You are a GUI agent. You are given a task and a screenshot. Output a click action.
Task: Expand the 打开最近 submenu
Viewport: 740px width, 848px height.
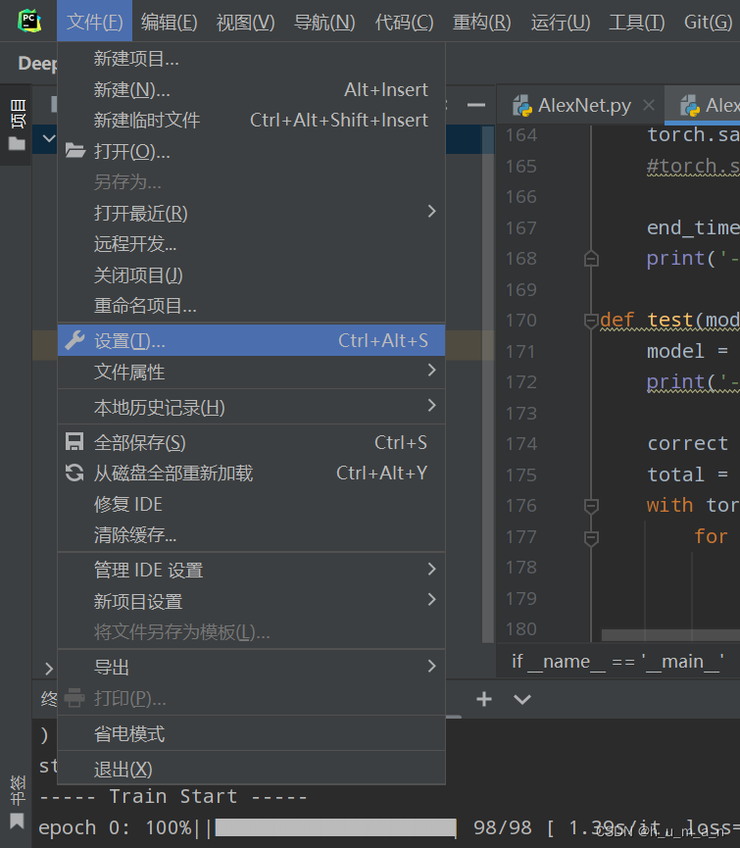coord(431,212)
